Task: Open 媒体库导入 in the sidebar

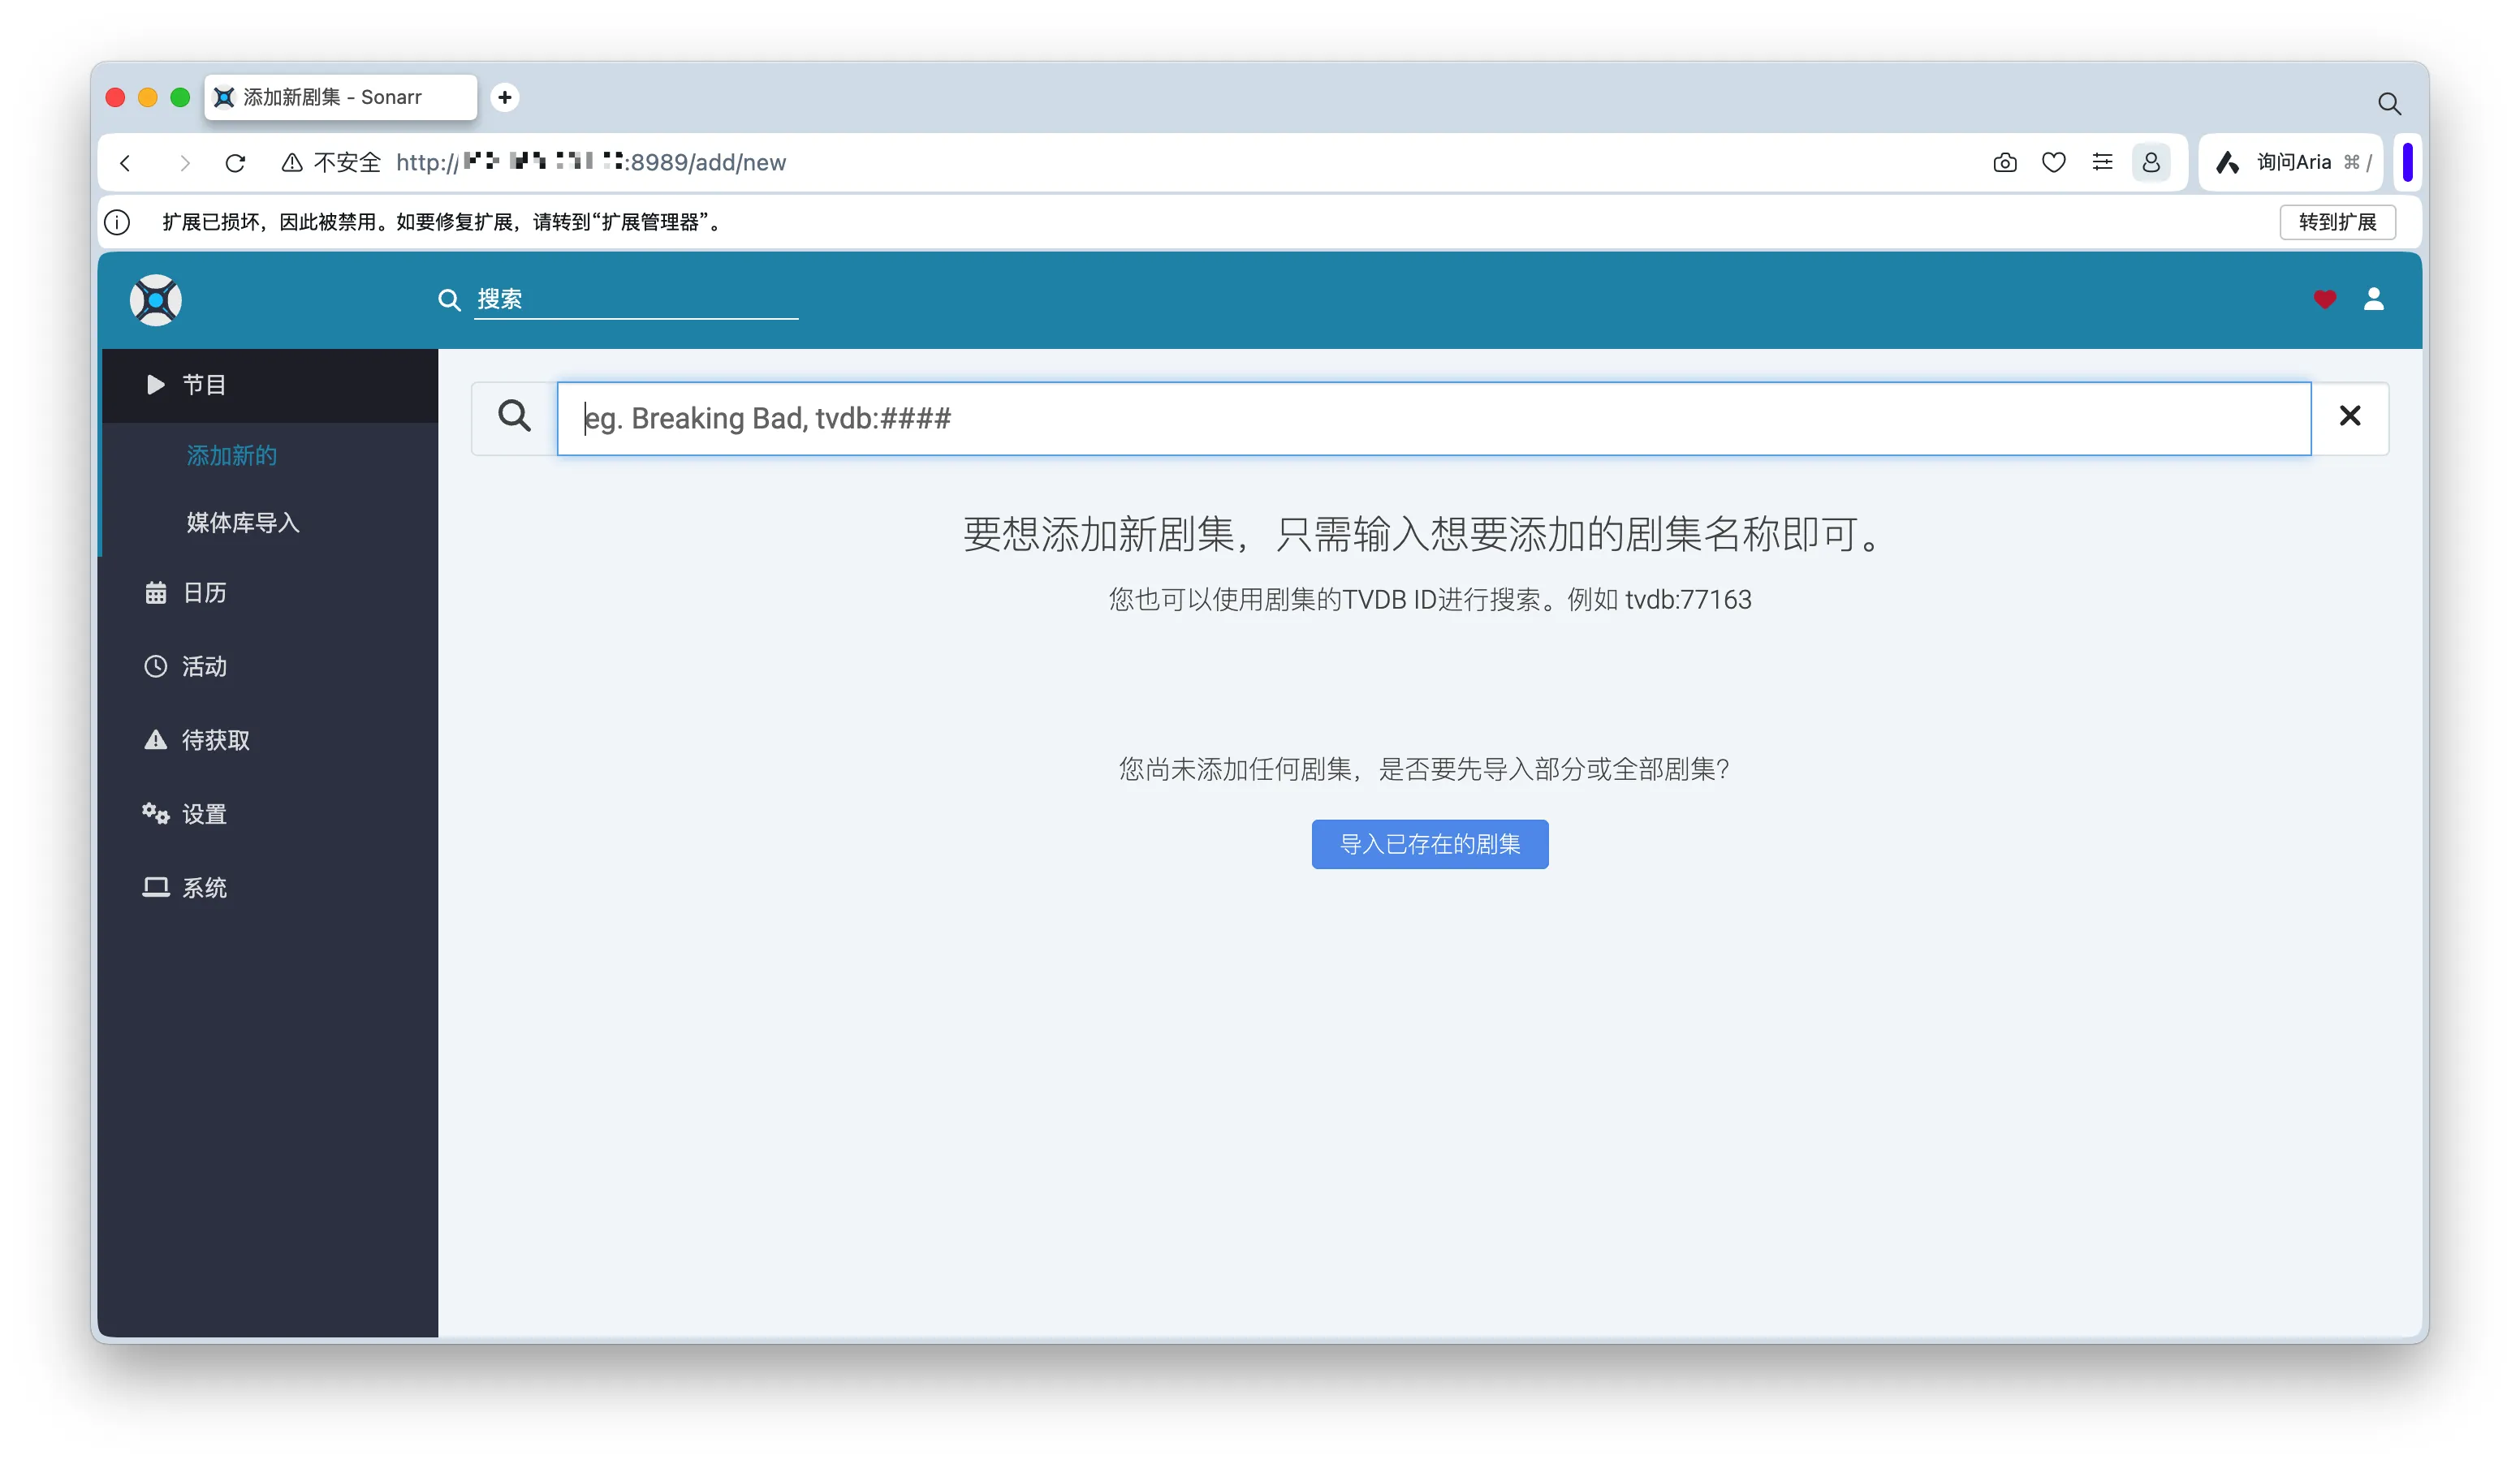Action: [x=243, y=523]
